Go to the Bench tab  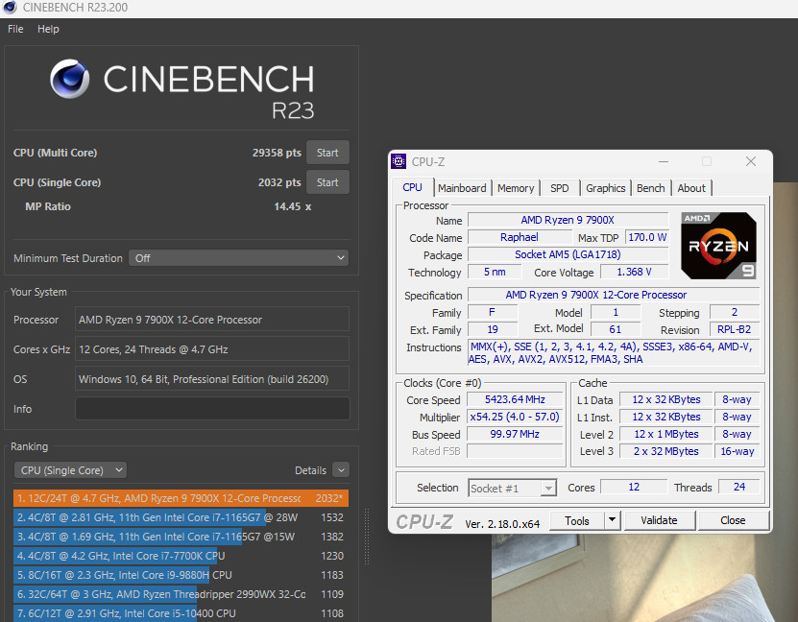(650, 188)
